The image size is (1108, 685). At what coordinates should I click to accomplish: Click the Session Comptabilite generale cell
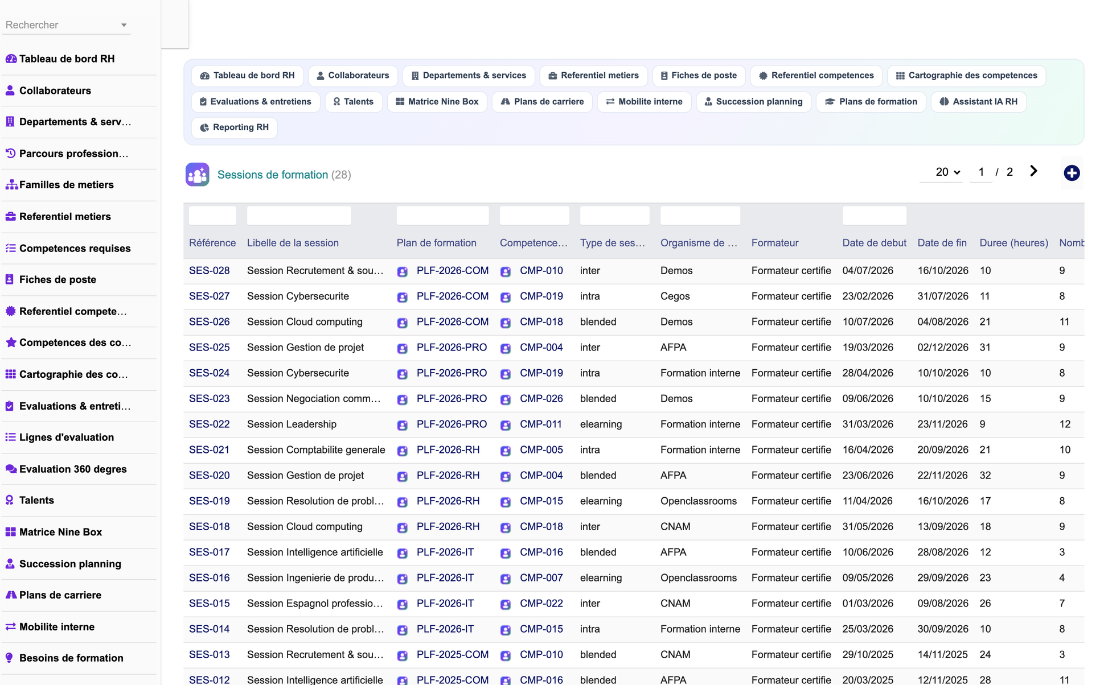pos(316,450)
